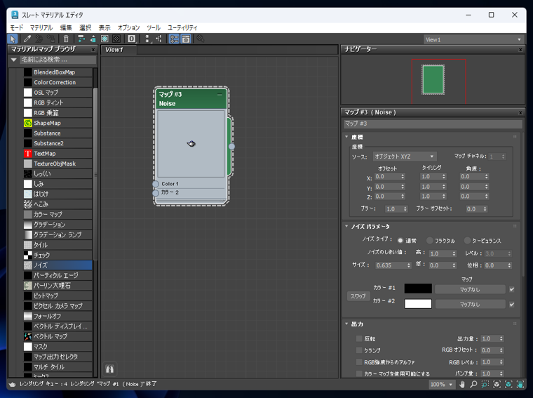Click the ShapeMap spiral icon

point(28,123)
